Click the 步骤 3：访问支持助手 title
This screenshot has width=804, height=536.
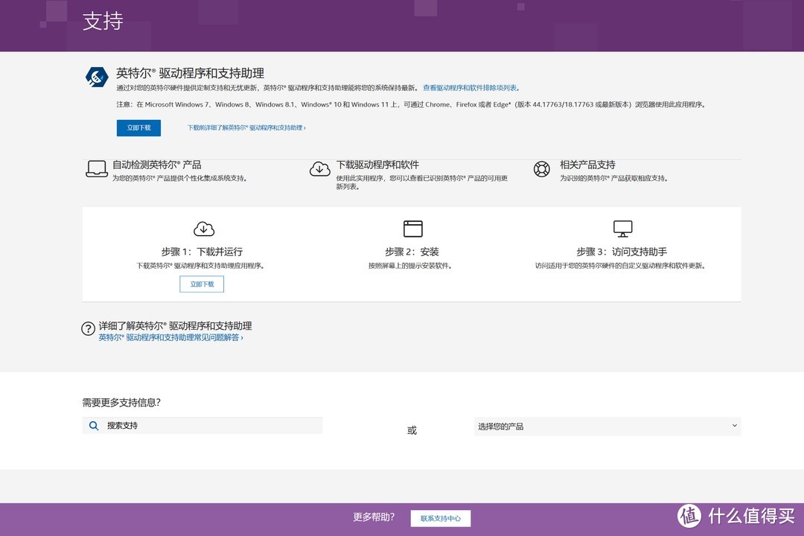[x=622, y=252]
